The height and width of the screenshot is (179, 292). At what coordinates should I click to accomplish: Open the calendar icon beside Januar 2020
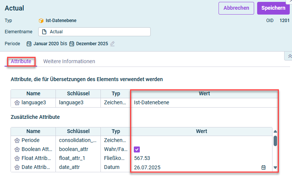pyautogui.click(x=29, y=44)
